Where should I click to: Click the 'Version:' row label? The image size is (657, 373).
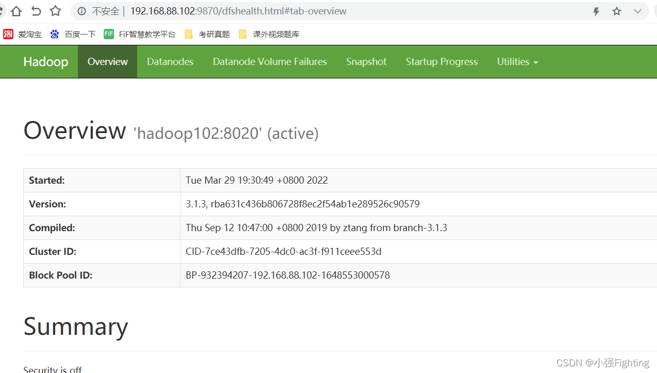[x=47, y=204]
